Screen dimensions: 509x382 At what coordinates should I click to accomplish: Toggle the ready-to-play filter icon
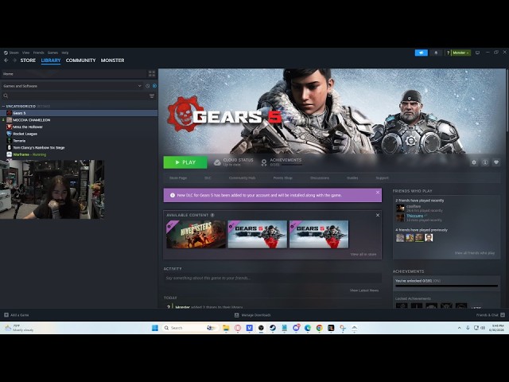pyautogui.click(x=154, y=86)
